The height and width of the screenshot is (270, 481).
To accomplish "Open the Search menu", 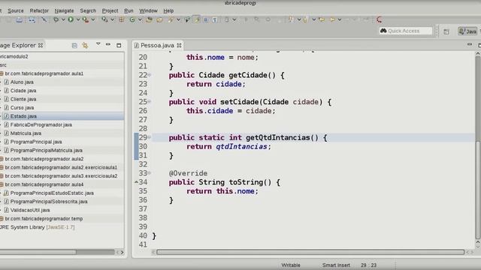I will pos(88,10).
